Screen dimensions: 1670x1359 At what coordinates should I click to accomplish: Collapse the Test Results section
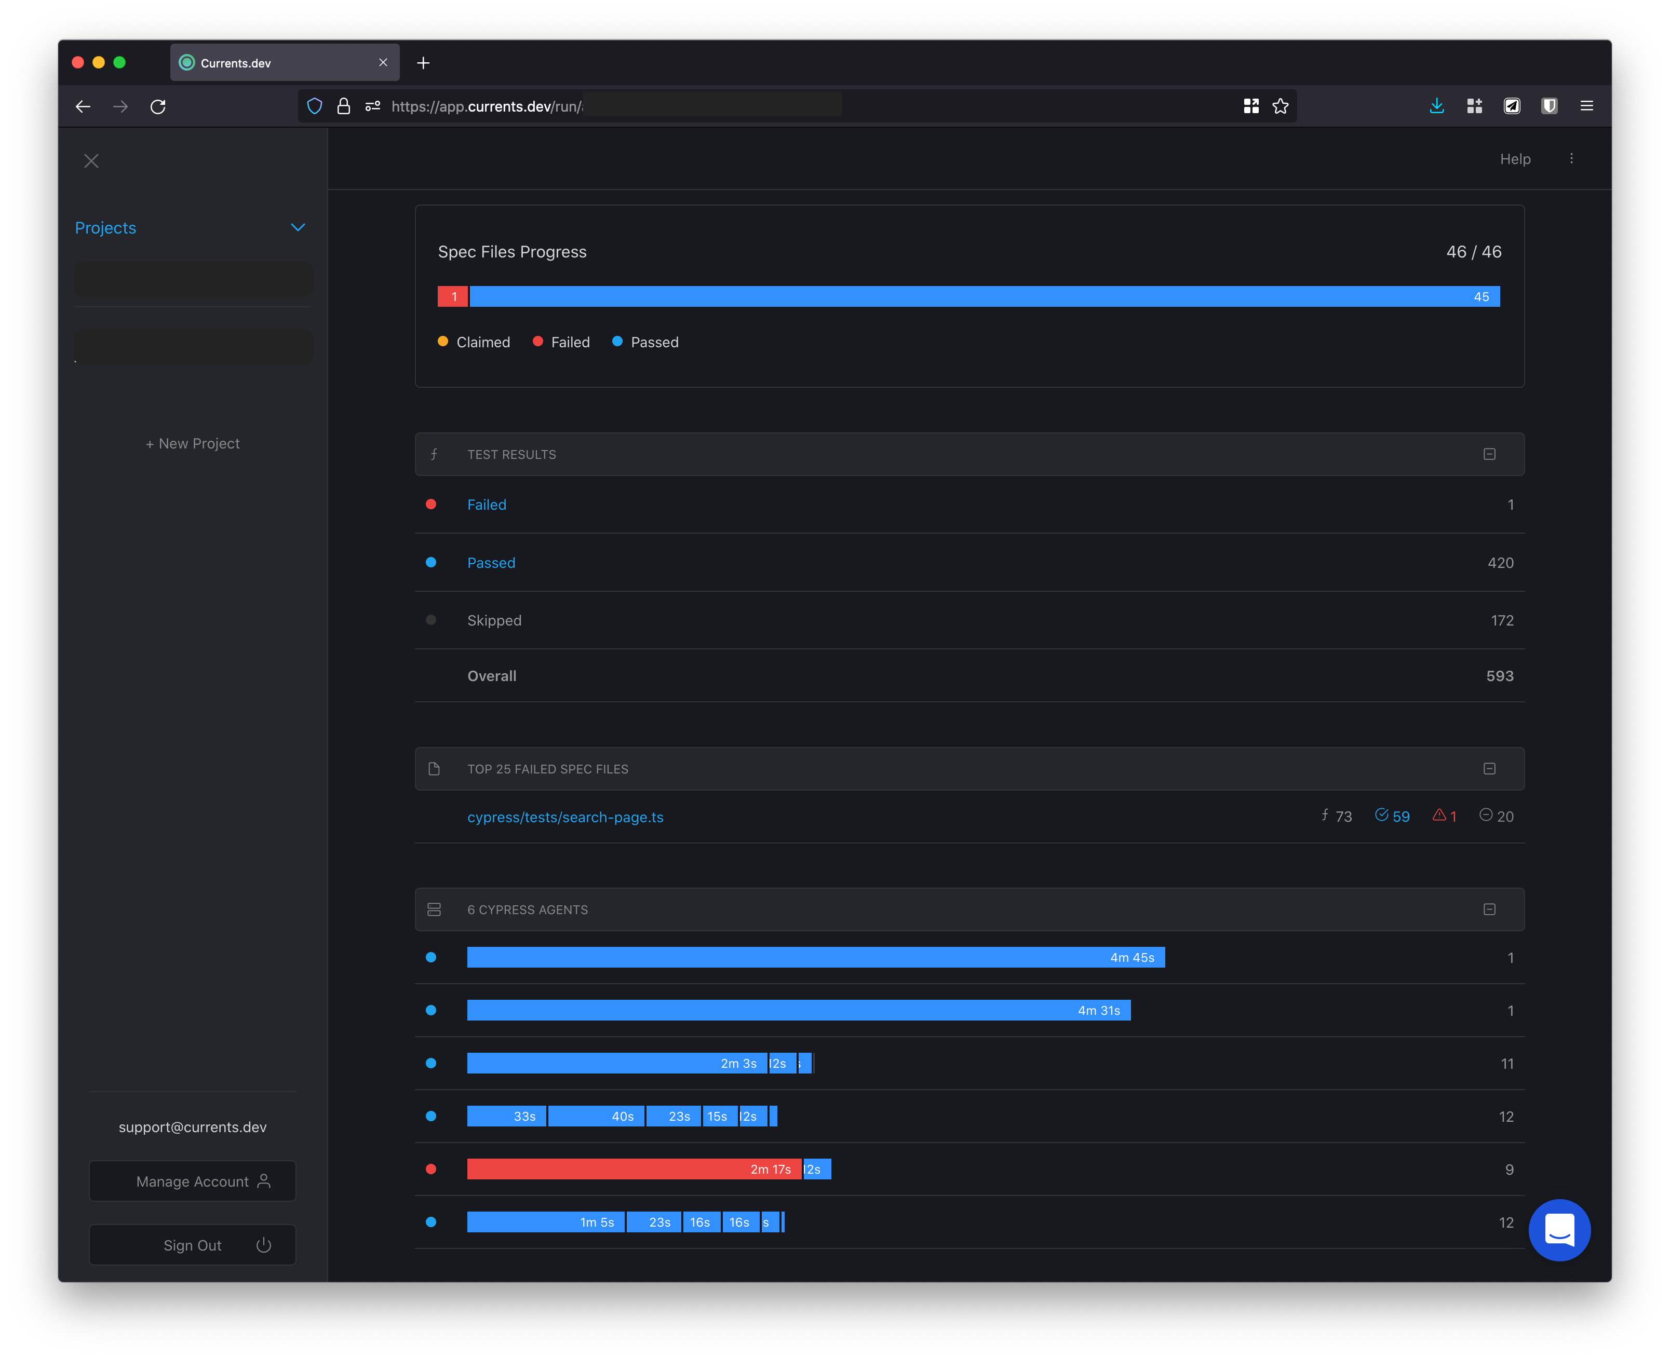click(x=1489, y=454)
